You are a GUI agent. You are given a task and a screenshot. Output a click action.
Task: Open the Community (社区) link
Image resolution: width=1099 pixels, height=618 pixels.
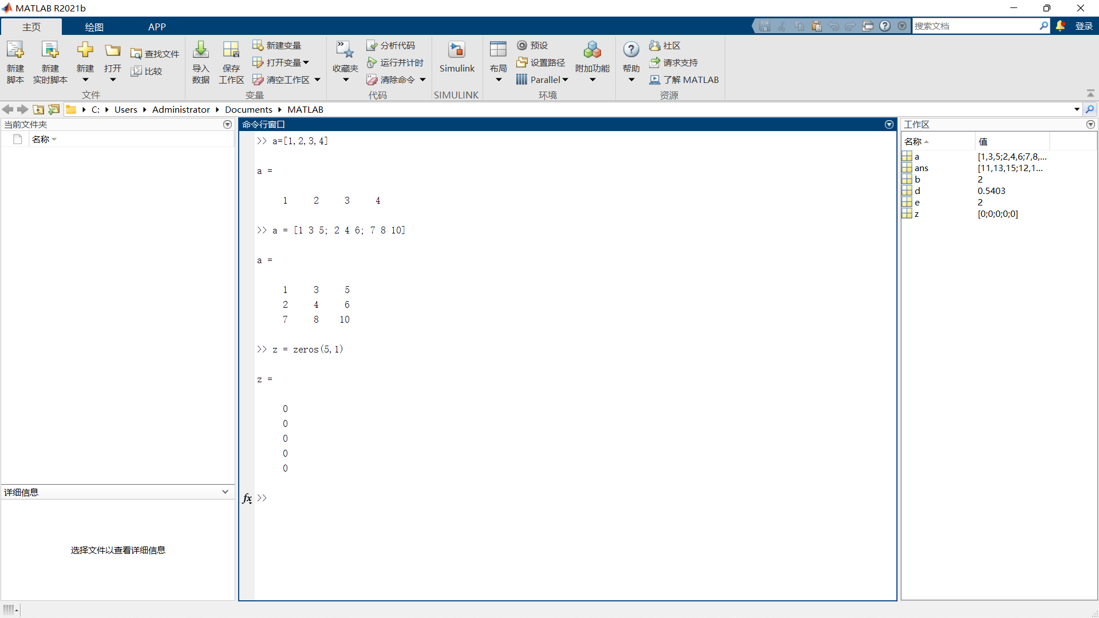[x=665, y=45]
